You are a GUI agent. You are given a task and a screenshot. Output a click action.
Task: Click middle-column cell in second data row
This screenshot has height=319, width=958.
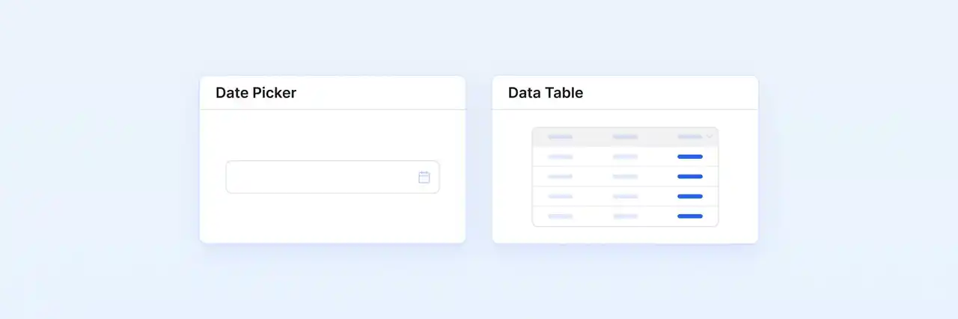click(625, 177)
